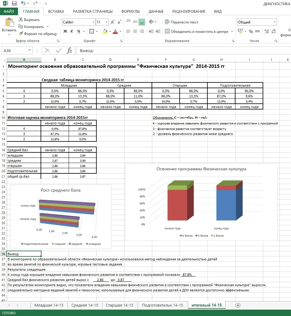Click the Decrease decimal places icon
291x316 pixels.
[274, 31]
